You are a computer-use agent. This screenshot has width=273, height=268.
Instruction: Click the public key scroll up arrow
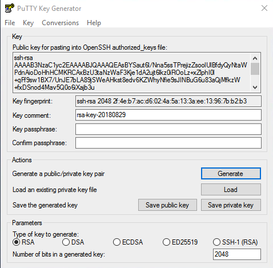pos(255,58)
